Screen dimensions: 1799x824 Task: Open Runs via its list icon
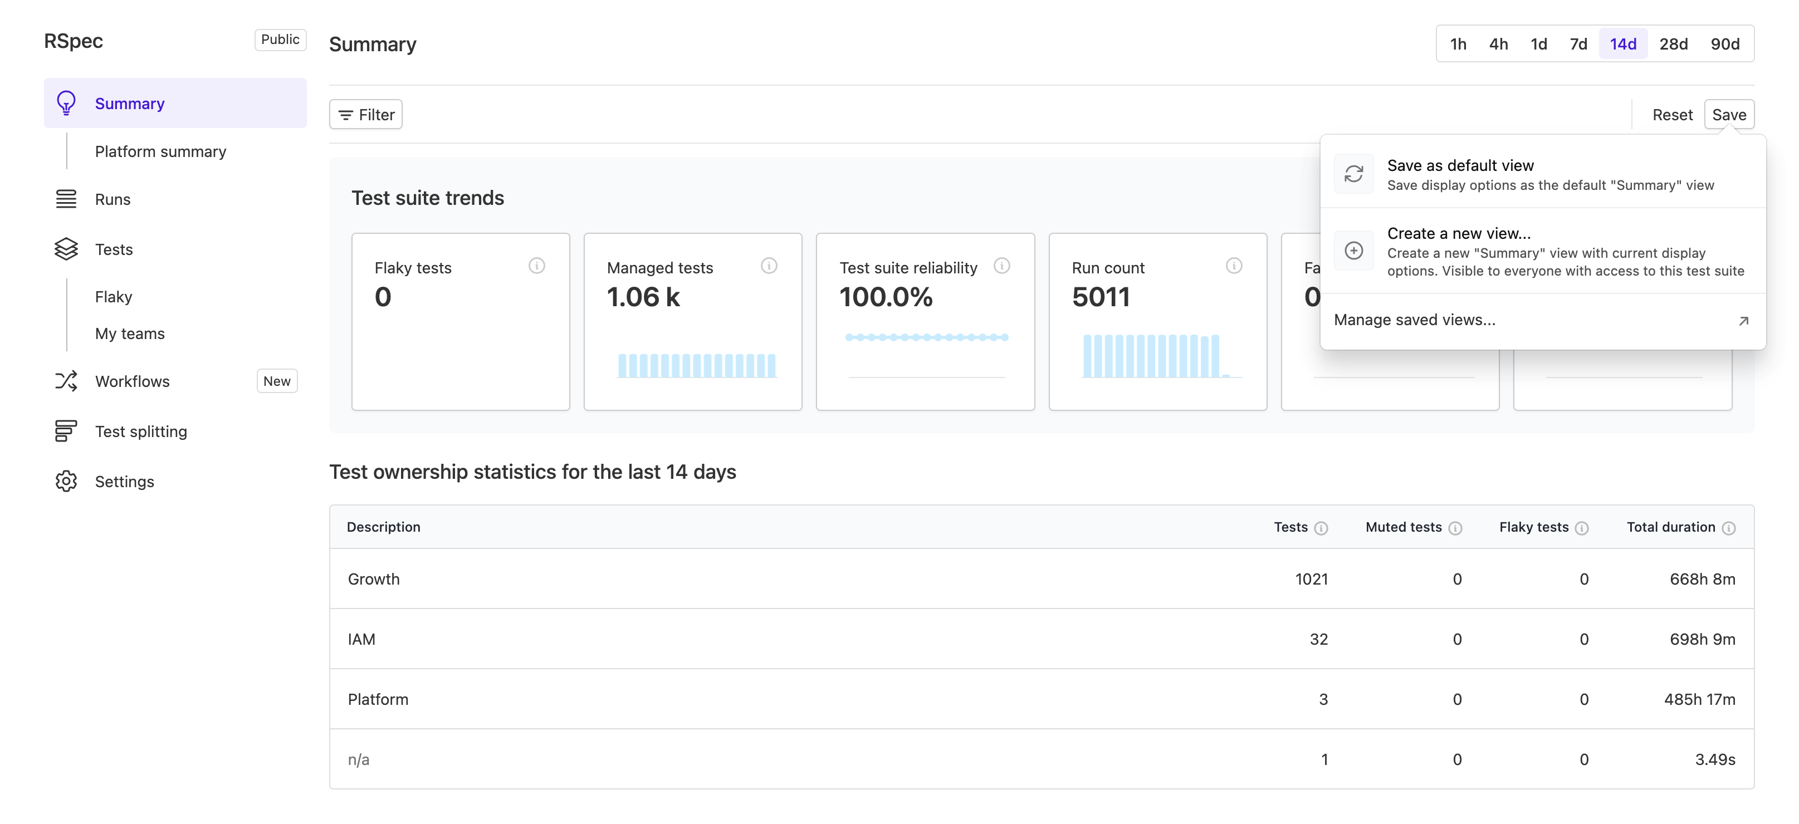[x=66, y=199]
